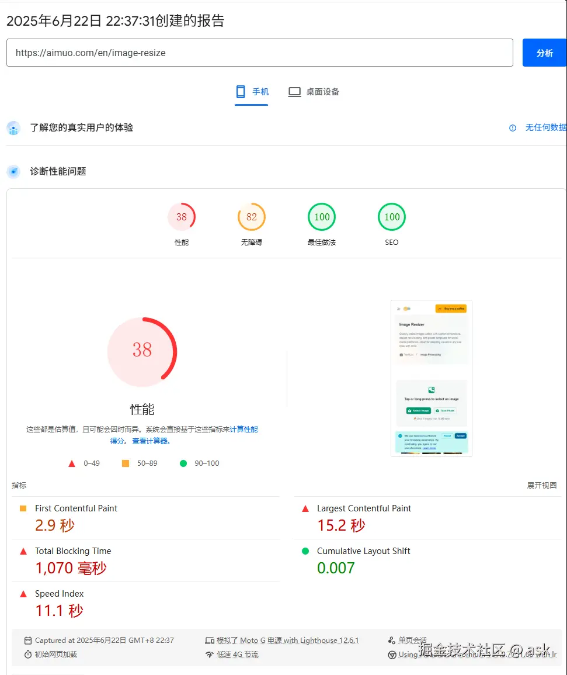Click the Speed Index red triangle icon
This screenshot has height=675, width=567.
tap(23, 594)
